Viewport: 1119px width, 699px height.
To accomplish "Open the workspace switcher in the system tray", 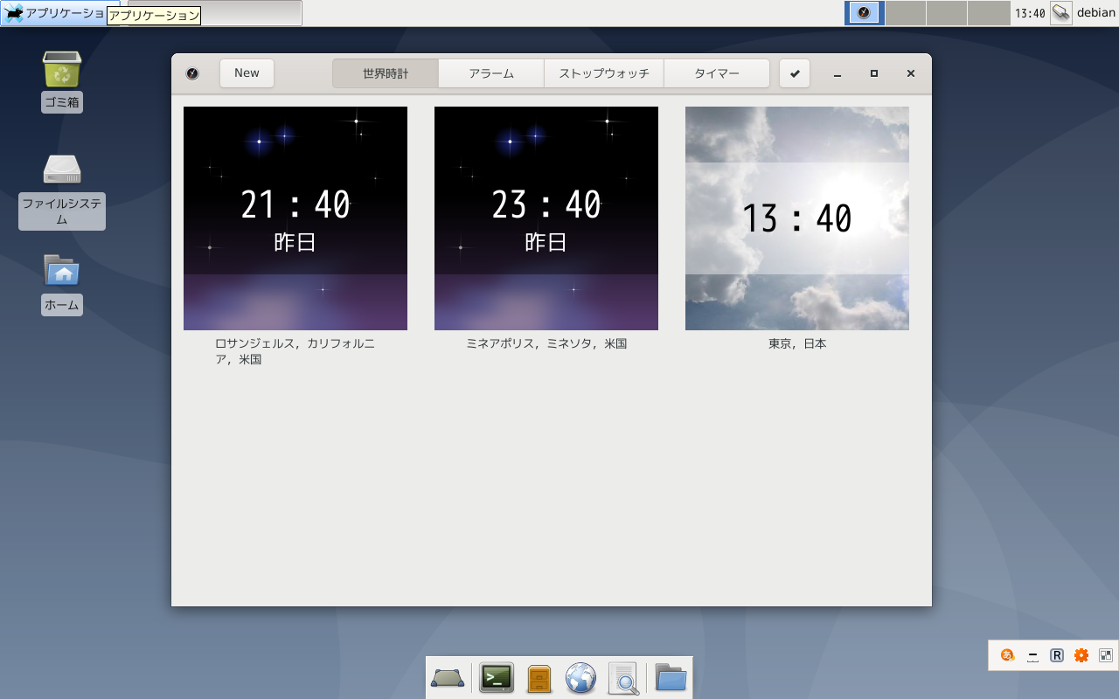I will tap(1106, 655).
